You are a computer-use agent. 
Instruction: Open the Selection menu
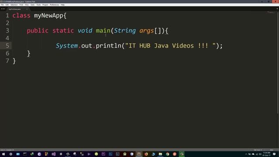(x=14, y=5)
